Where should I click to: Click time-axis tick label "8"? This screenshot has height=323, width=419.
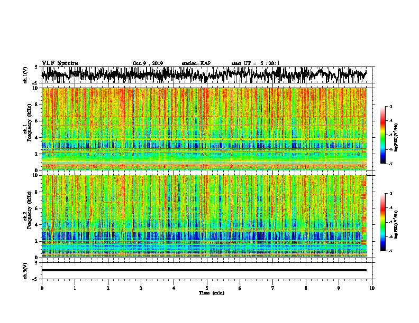pyautogui.click(x=306, y=288)
